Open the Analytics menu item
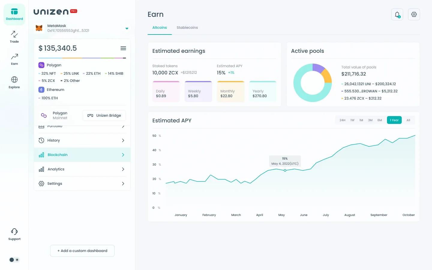This screenshot has height=270, width=432. [82, 169]
